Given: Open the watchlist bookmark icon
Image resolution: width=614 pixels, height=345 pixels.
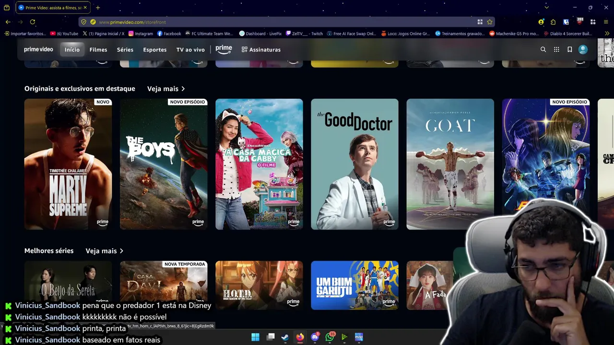Looking at the screenshot, I should (569, 49).
